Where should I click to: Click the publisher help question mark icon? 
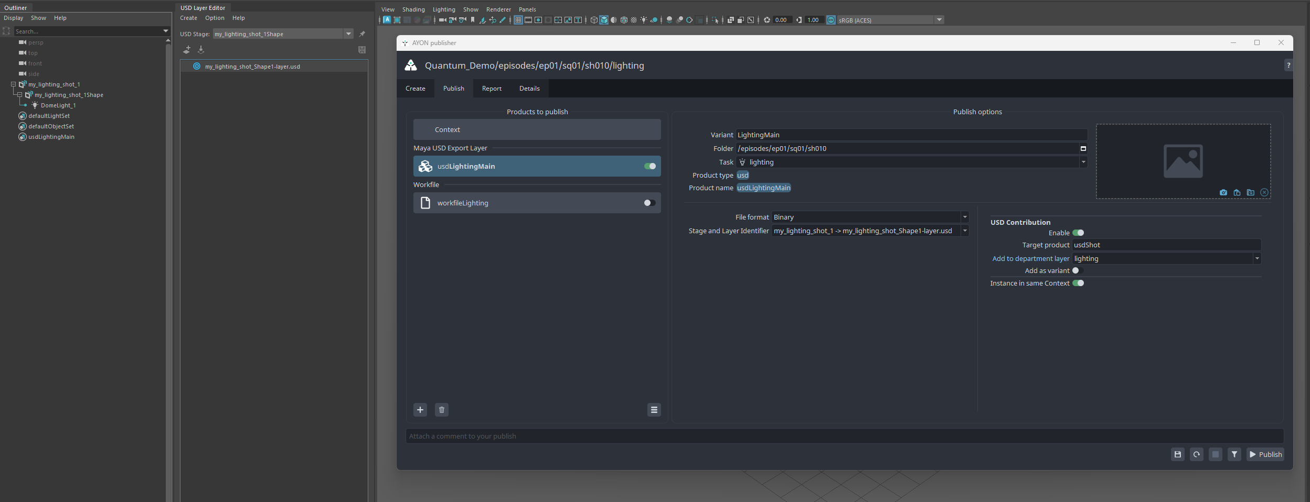[x=1288, y=66]
